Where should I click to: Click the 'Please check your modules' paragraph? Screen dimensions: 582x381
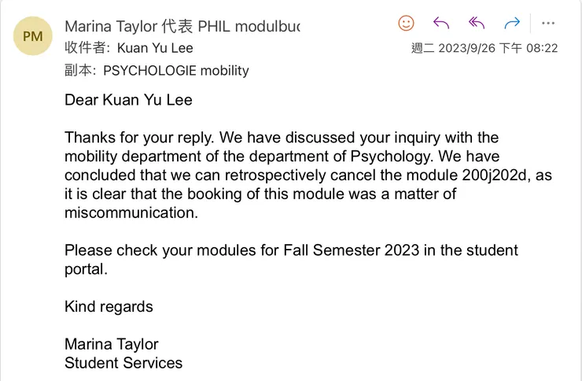click(x=291, y=250)
